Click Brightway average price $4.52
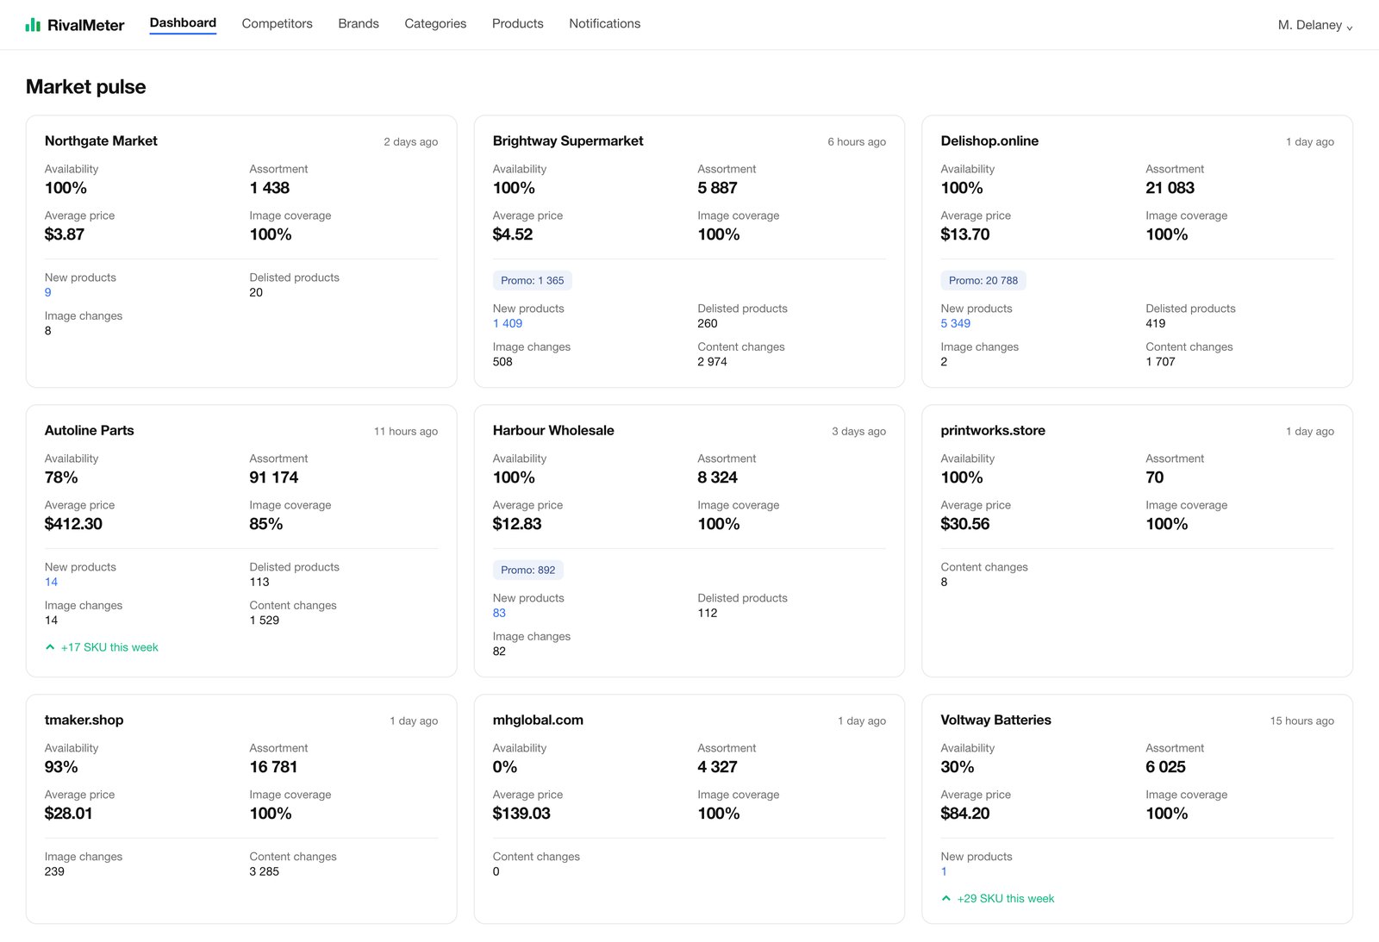The image size is (1379, 942). 513,234
